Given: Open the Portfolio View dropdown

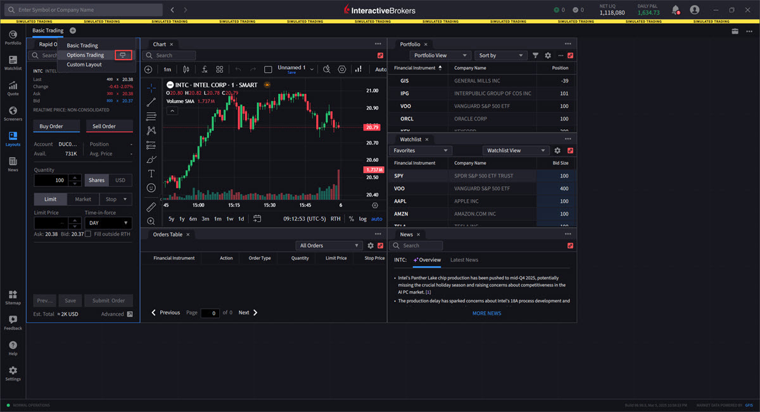Looking at the screenshot, I should 440,55.
